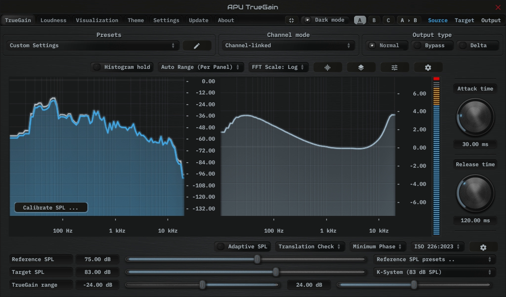Click the 30.00 ms attack value
The image size is (506, 297).
[x=475, y=144]
